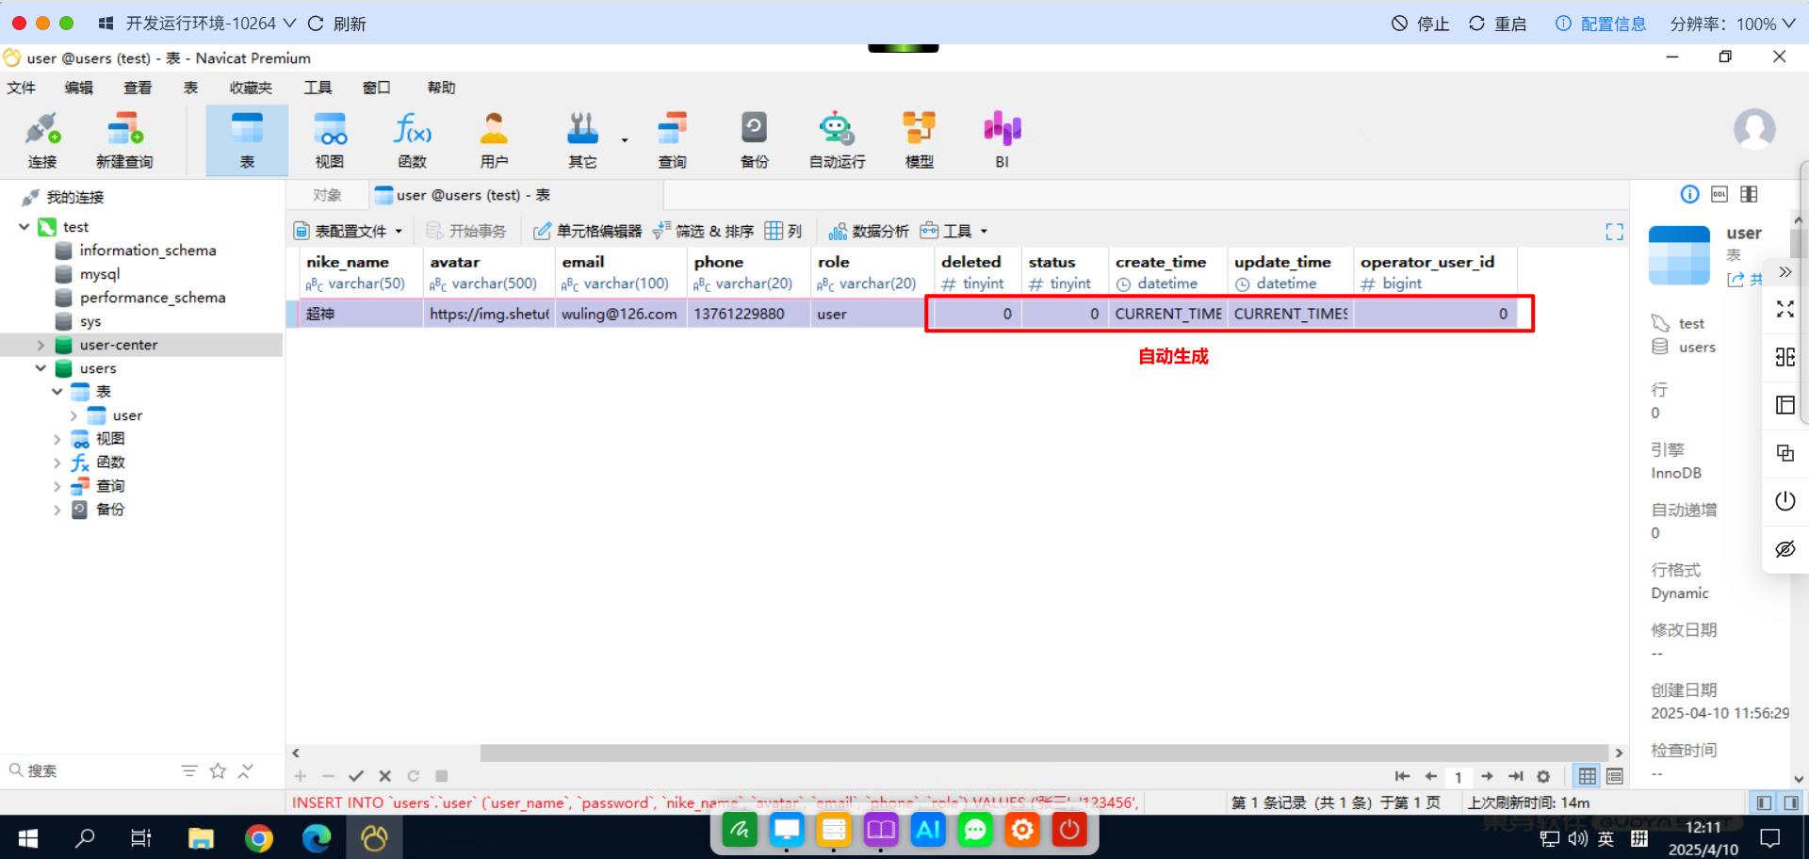Create a new query with 新建查询
The height and width of the screenshot is (859, 1809).
124,140
